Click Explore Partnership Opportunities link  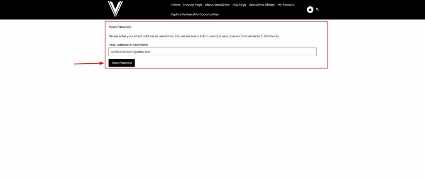tap(195, 14)
